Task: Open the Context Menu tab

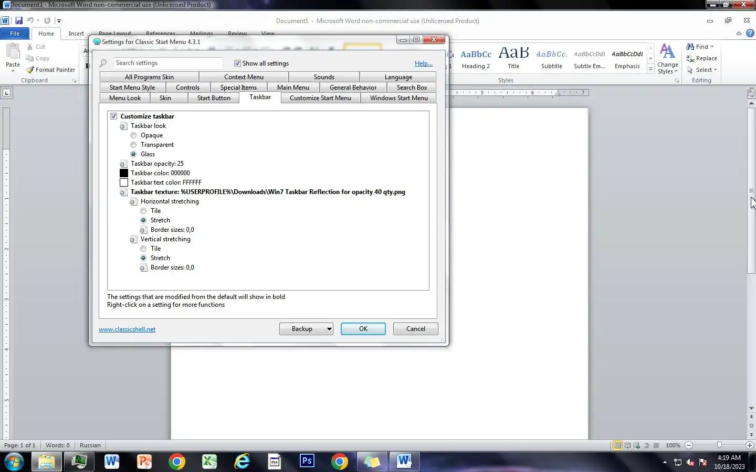Action: (244, 77)
